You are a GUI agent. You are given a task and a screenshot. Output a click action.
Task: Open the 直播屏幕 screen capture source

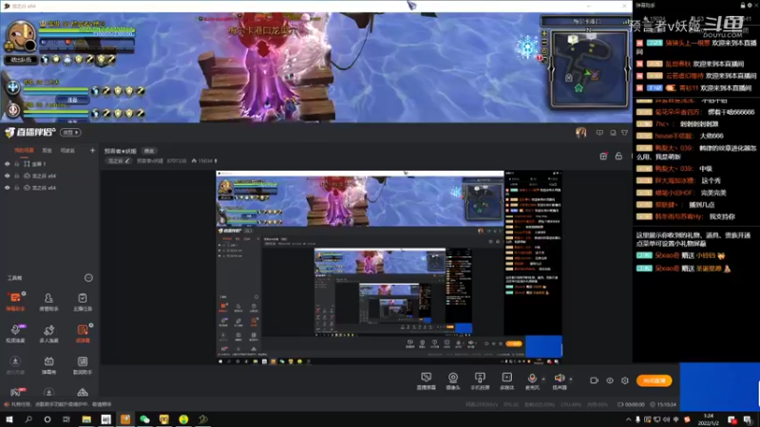click(426, 381)
